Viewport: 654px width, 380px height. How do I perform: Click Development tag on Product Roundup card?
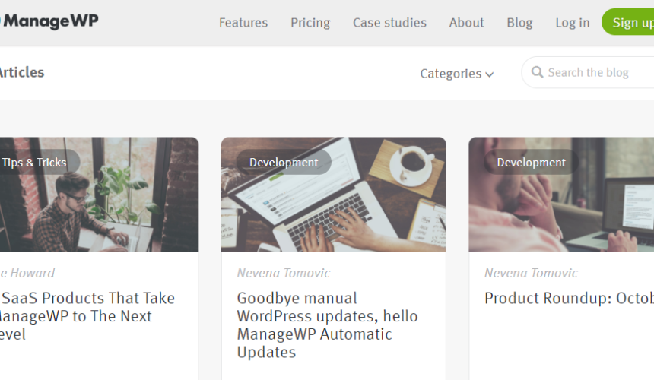(531, 162)
